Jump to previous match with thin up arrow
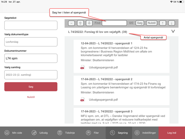185x139 pixels. pyautogui.click(x=163, y=23)
